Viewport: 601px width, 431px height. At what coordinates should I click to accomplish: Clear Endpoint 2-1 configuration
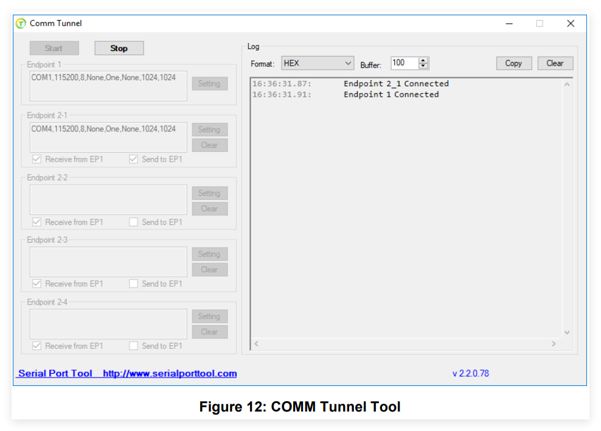(x=210, y=145)
